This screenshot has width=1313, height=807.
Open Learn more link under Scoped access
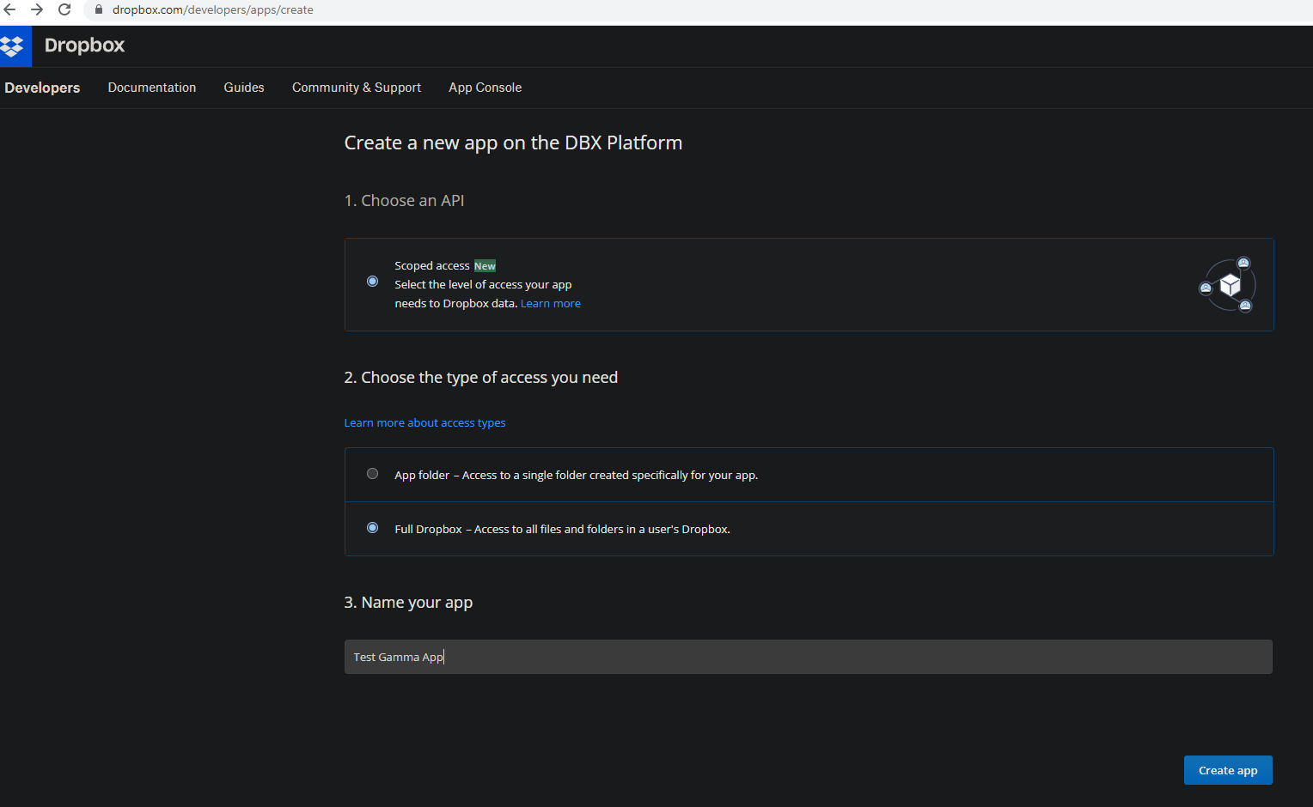point(550,304)
